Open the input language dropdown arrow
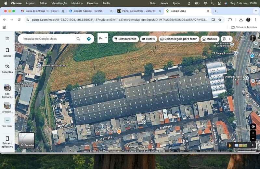 pos(106,38)
